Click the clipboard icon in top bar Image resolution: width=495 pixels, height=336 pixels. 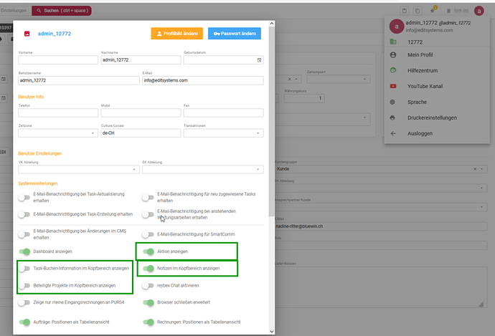coord(404,11)
